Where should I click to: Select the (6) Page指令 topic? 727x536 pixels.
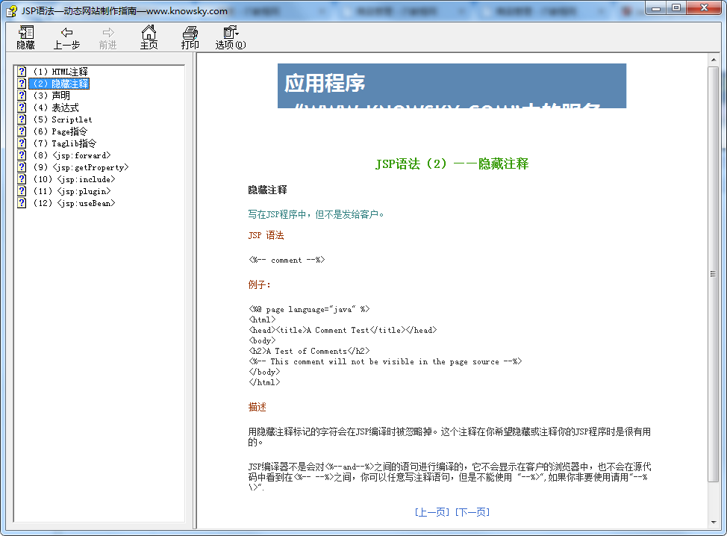coord(60,131)
